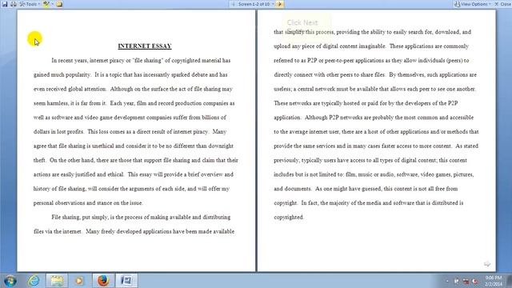Click line starting 'even received global attention'
Viewport: 512px width, 288px height.
coord(133,89)
